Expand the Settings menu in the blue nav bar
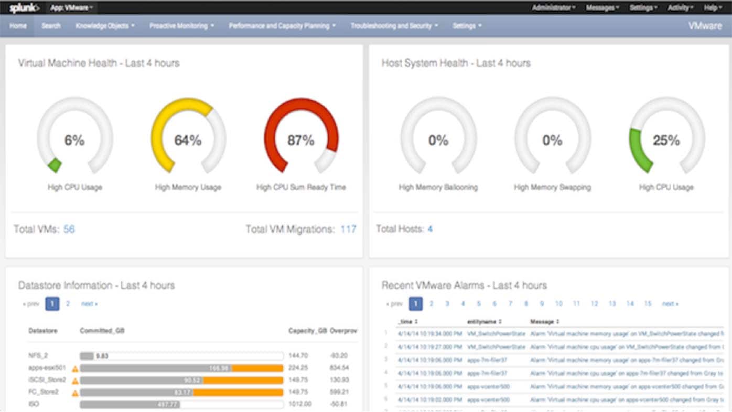Image resolution: width=732 pixels, height=412 pixels. tap(467, 26)
